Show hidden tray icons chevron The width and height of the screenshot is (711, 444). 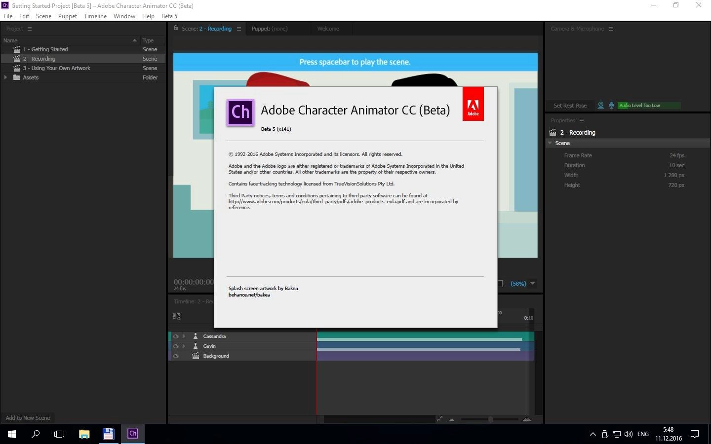pos(592,434)
